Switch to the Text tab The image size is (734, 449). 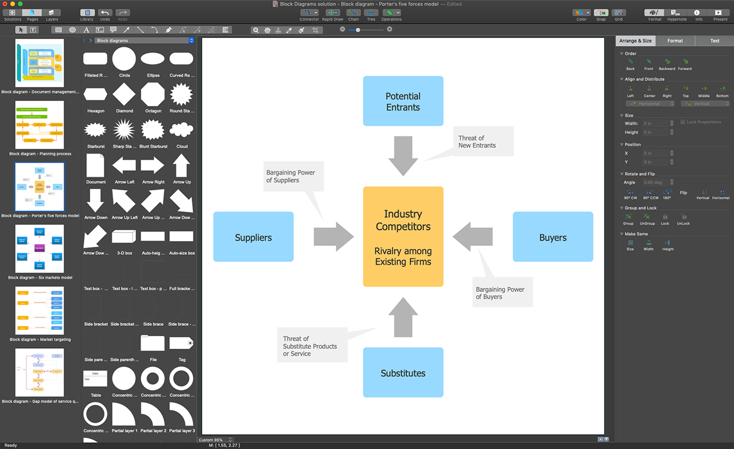point(715,41)
